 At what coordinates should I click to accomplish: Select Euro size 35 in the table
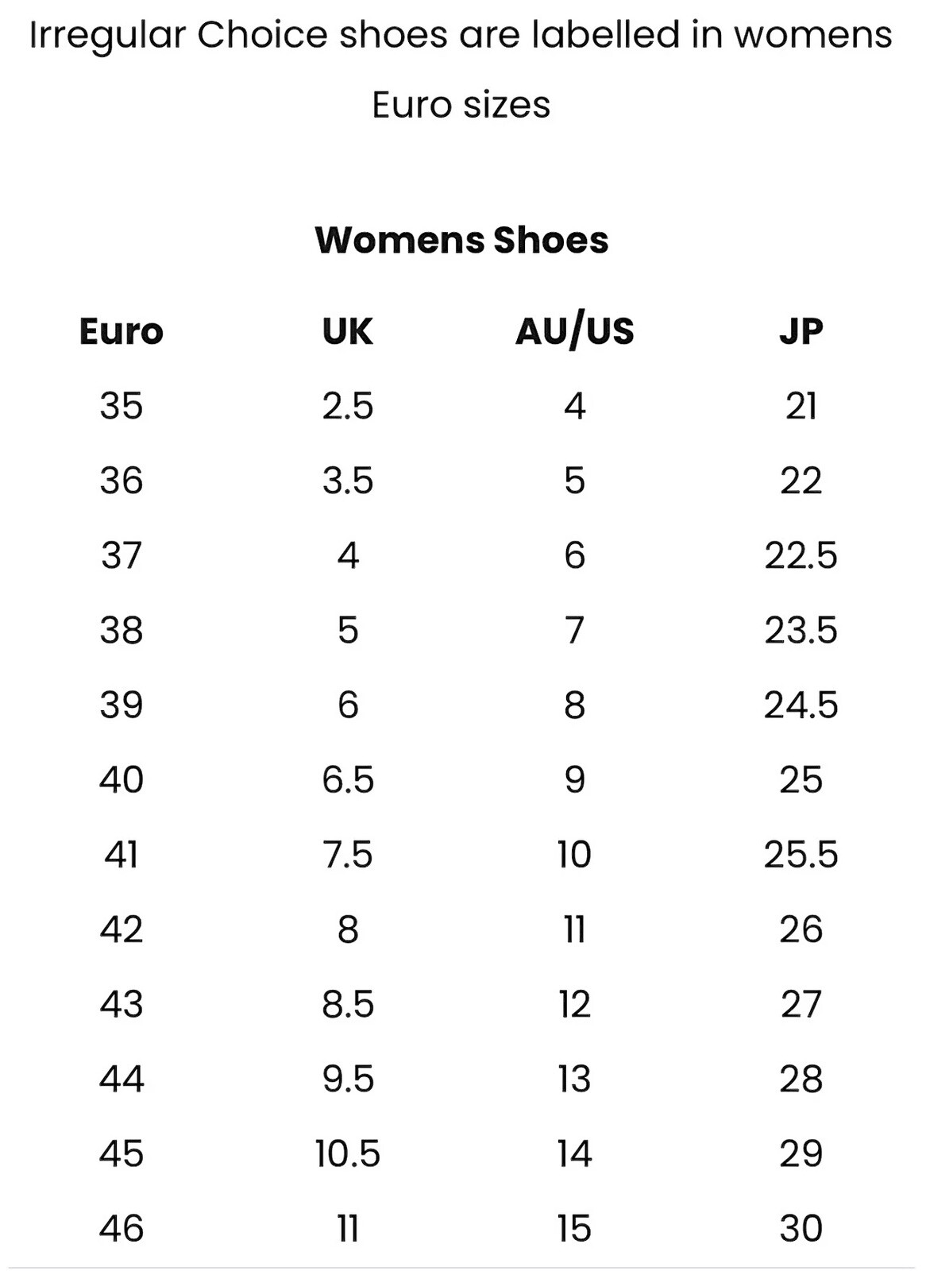pos(122,406)
